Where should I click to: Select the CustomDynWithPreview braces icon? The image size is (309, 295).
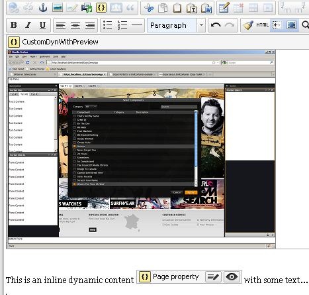pos(14,42)
